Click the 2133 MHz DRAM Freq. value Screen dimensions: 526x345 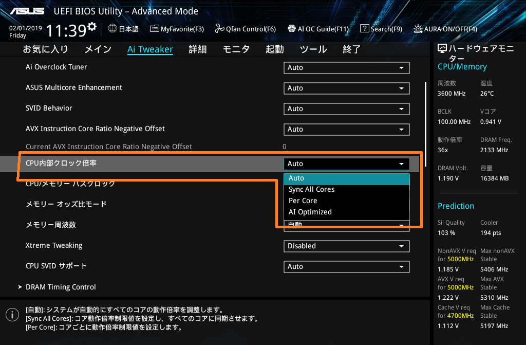click(494, 150)
